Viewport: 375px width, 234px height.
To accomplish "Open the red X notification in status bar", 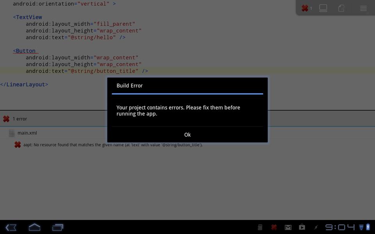I will (x=274, y=227).
